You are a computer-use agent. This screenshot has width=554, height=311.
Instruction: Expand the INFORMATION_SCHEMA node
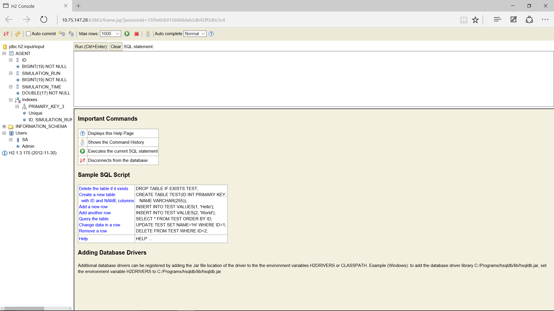[4, 126]
